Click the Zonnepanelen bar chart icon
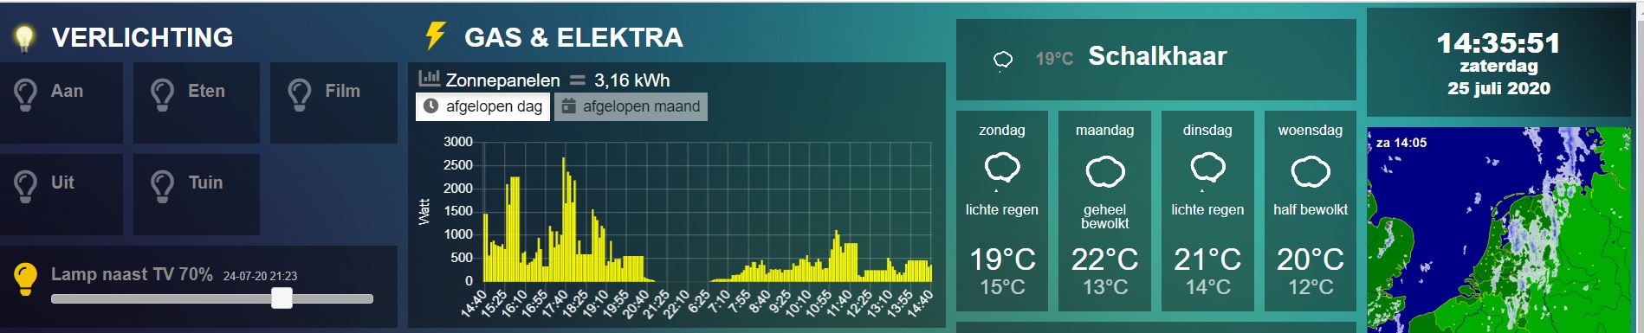The height and width of the screenshot is (333, 1644). click(x=429, y=78)
